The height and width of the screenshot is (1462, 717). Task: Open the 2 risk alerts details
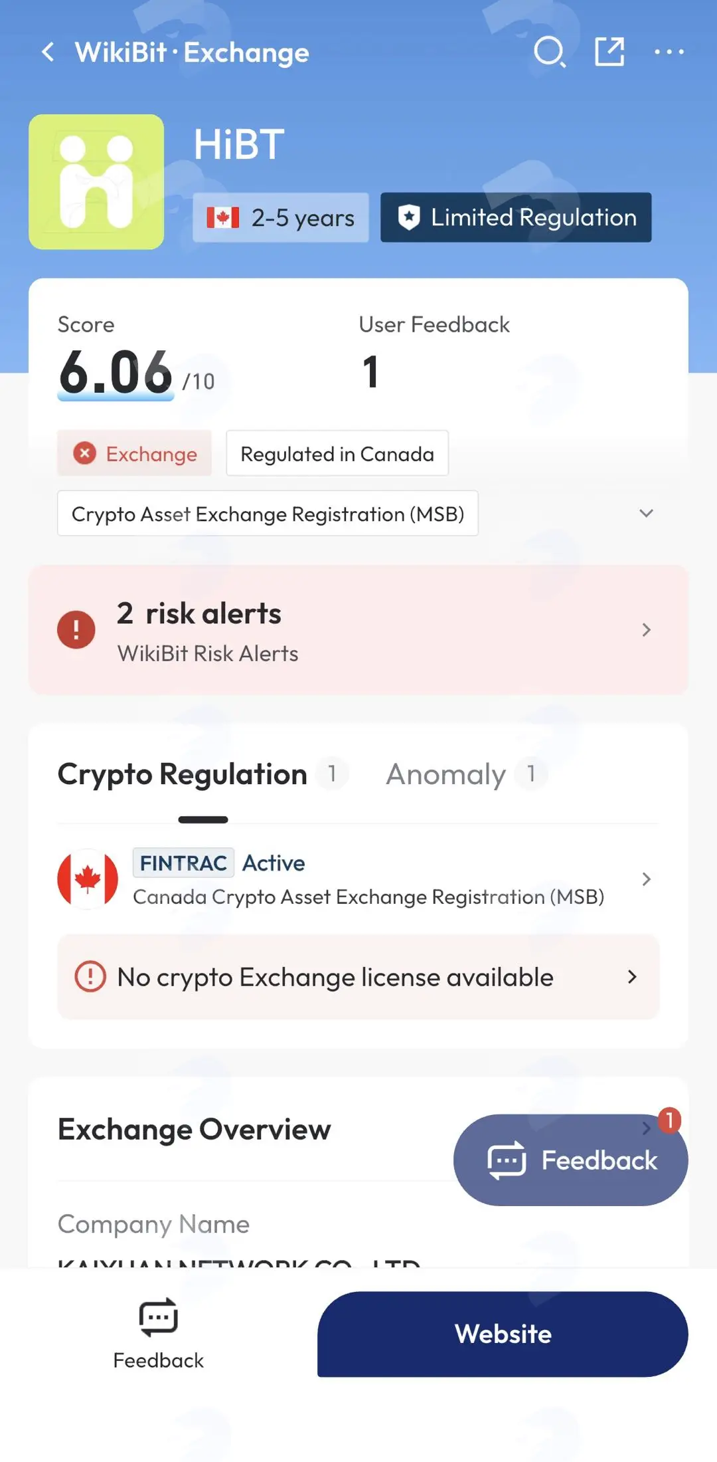coord(358,629)
